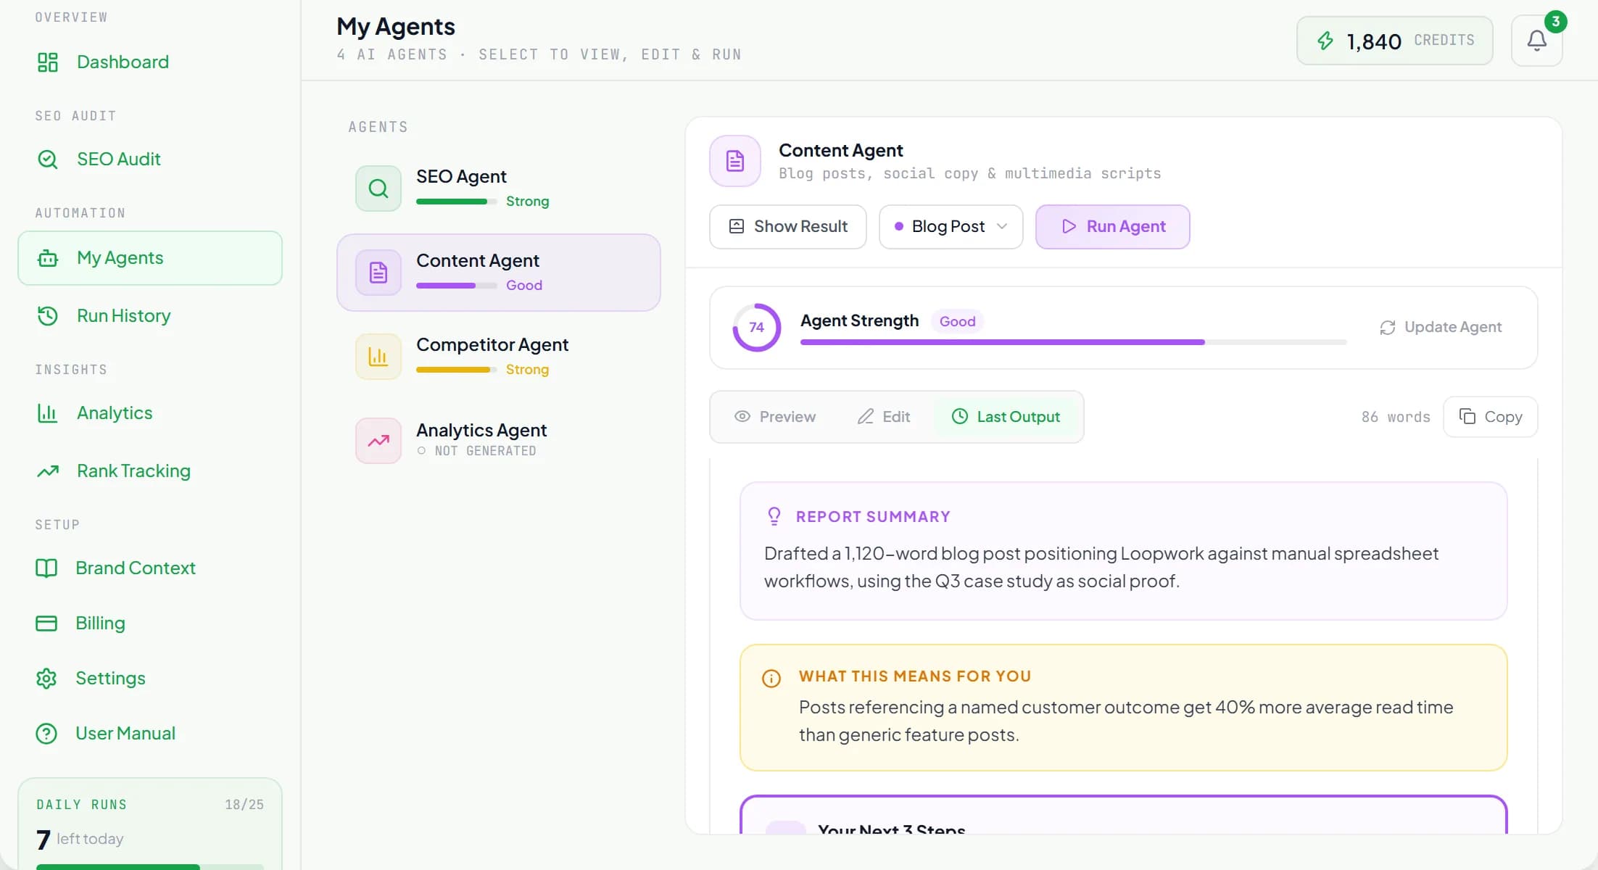This screenshot has height=870, width=1598.
Task: Click the Rank Tracking trend icon
Action: tap(48, 471)
